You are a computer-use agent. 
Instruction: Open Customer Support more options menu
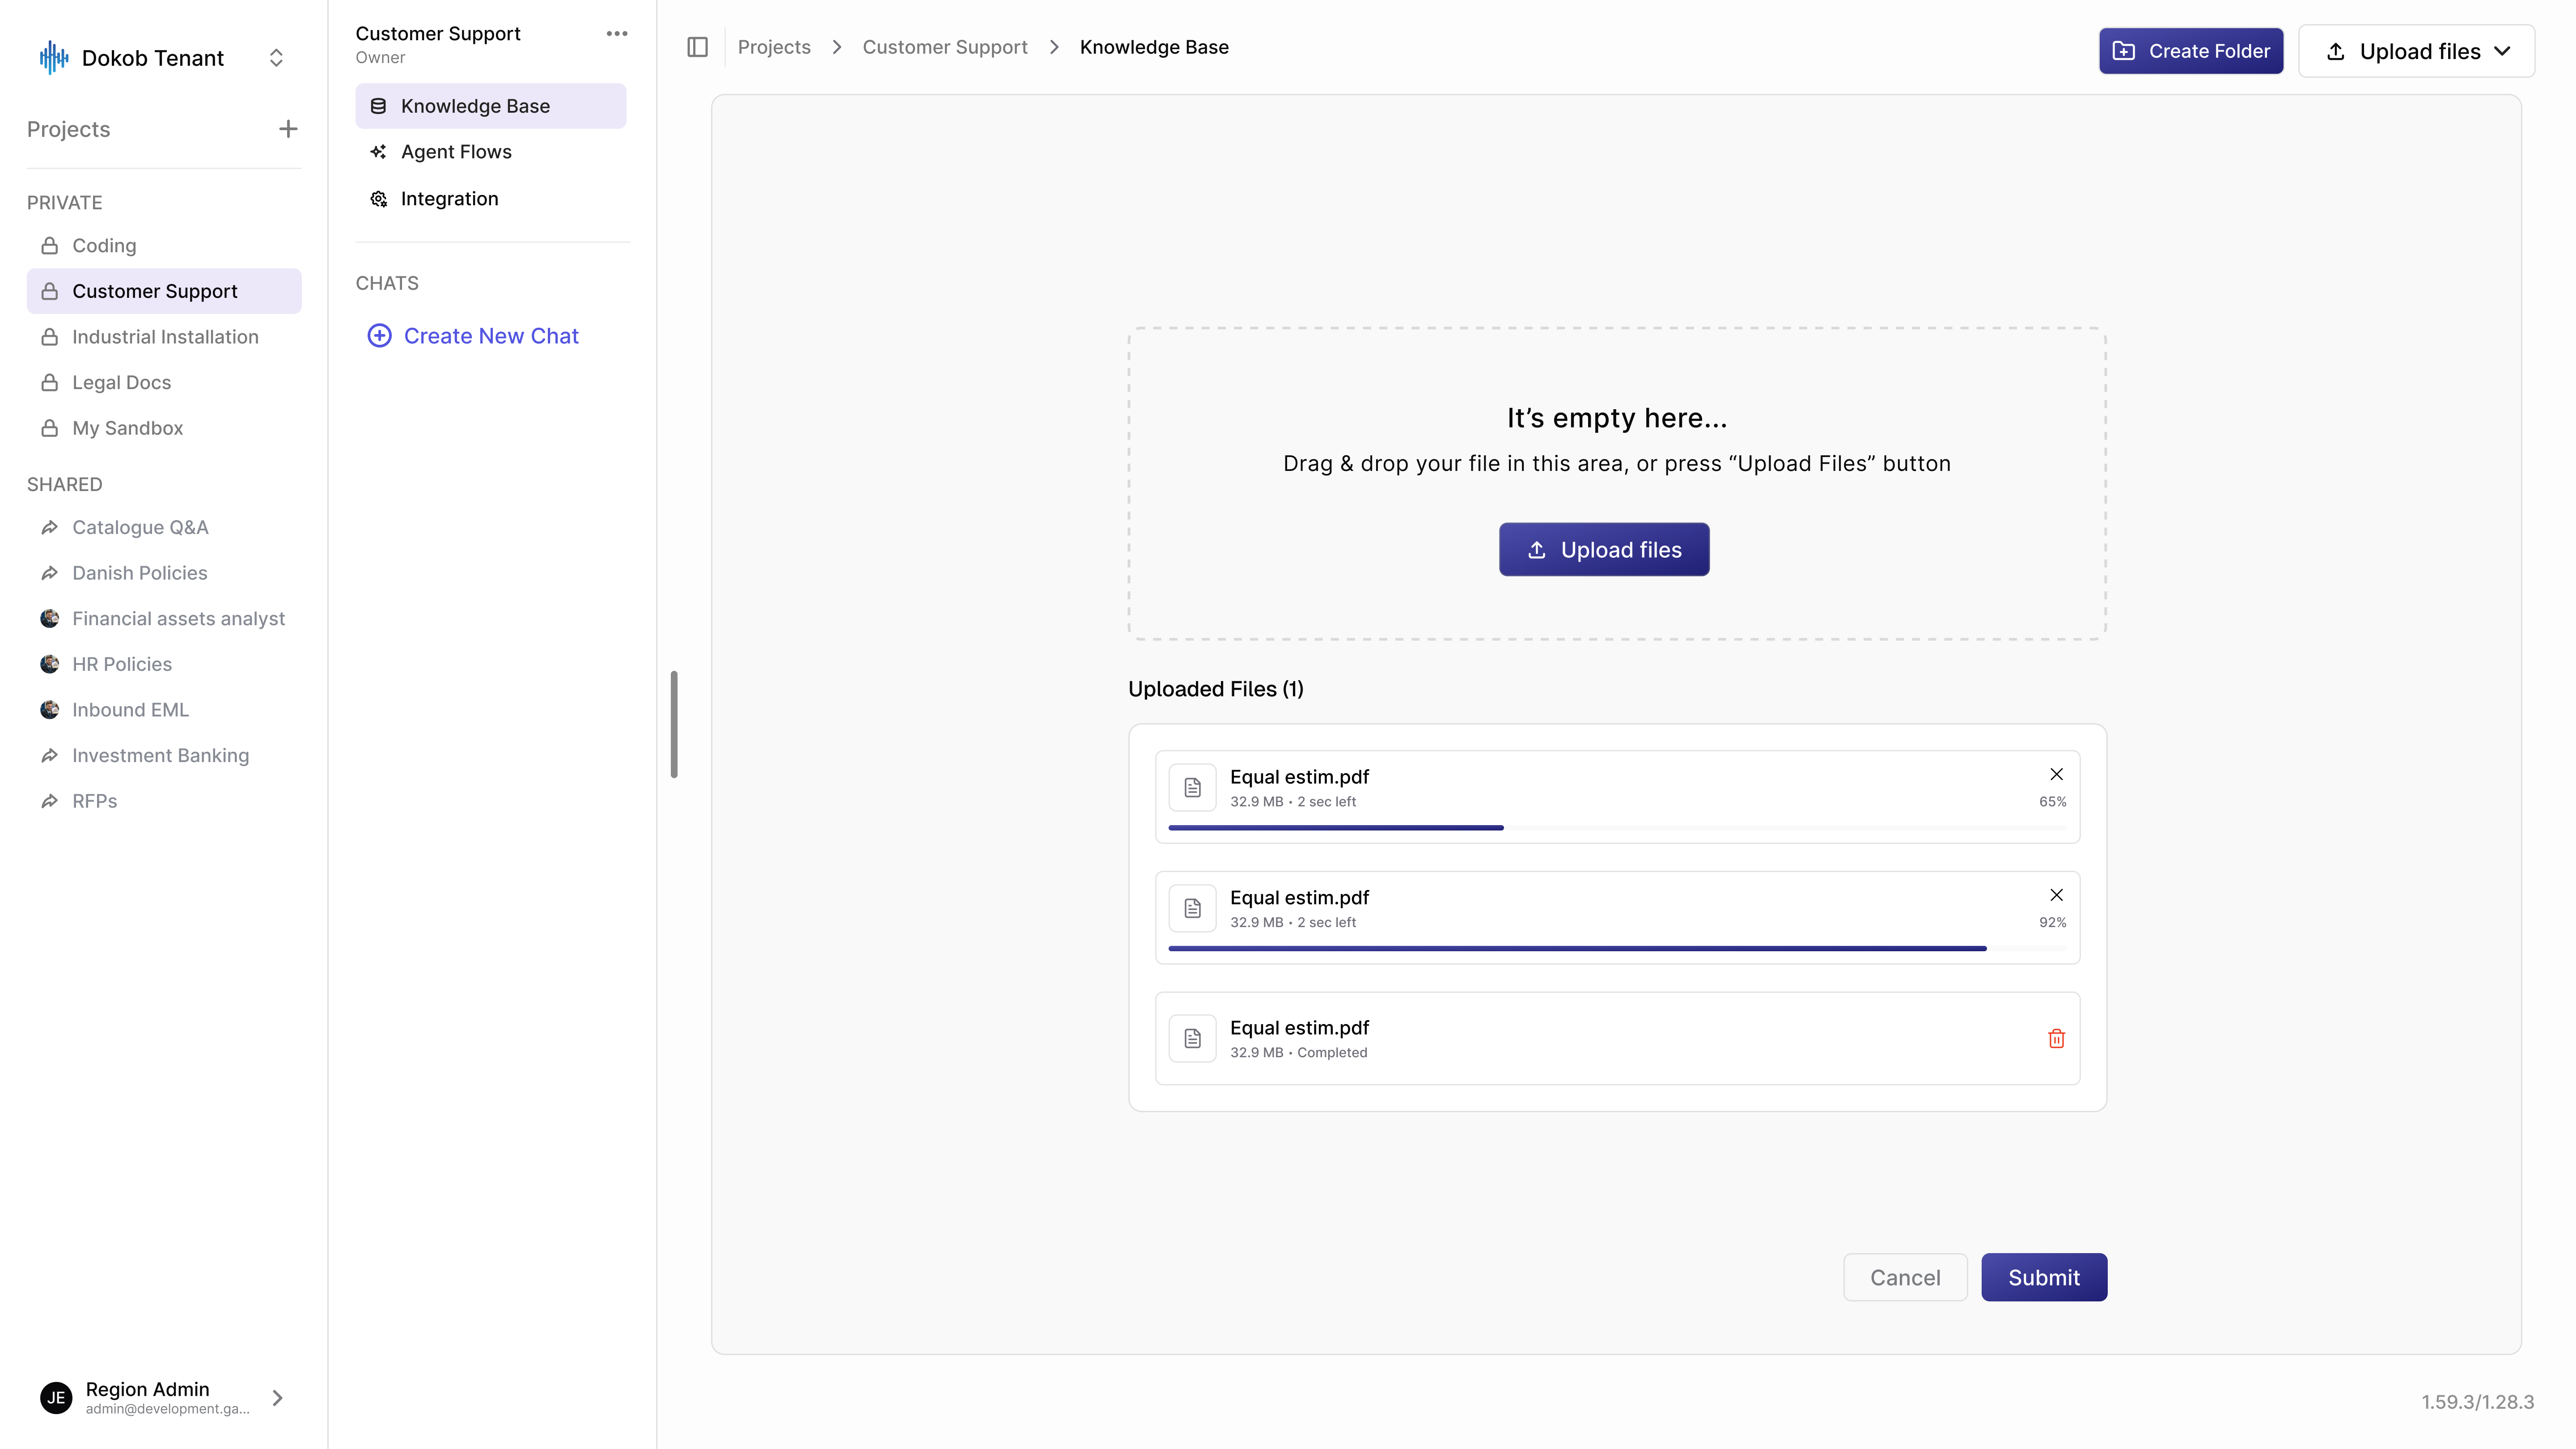[x=617, y=34]
